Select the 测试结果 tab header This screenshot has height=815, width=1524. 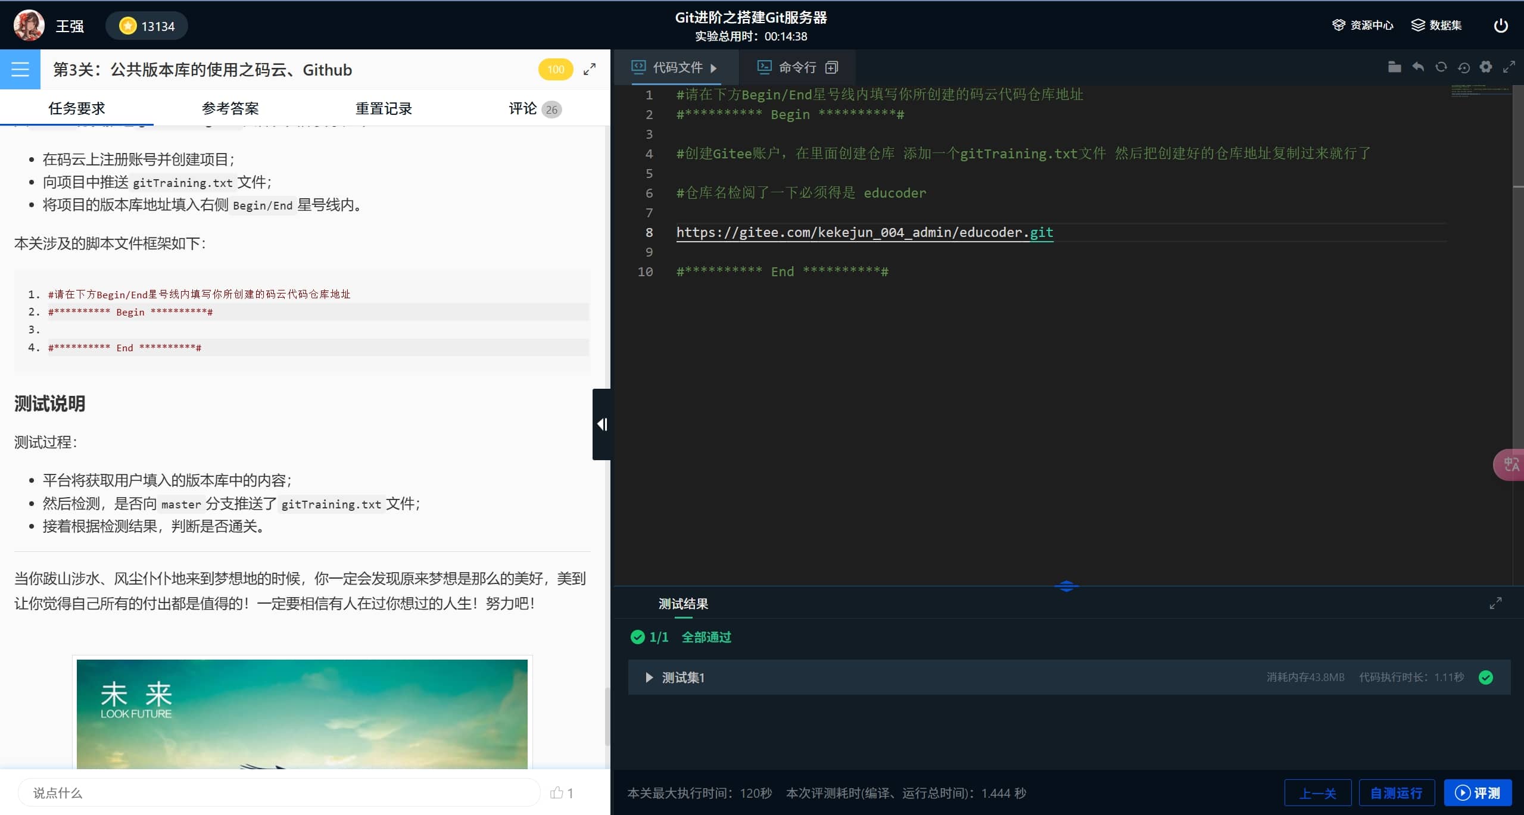click(683, 604)
